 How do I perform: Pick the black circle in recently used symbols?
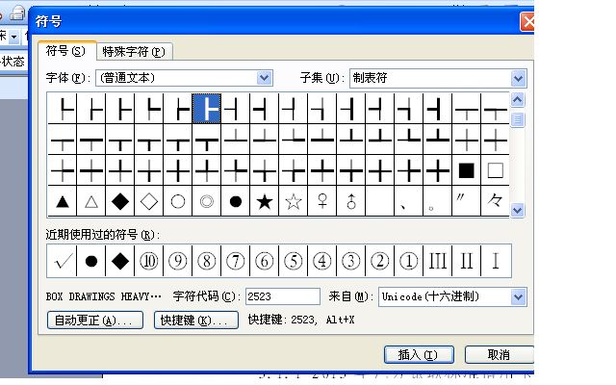(x=91, y=261)
